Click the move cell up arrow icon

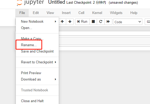pyautogui.click(x=62, y=22)
